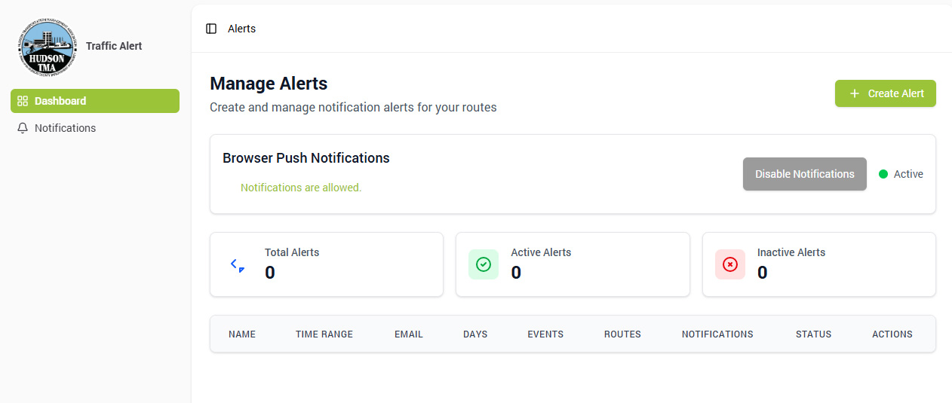The image size is (952, 403).
Task: Click the NAME column header
Action: [x=242, y=334]
